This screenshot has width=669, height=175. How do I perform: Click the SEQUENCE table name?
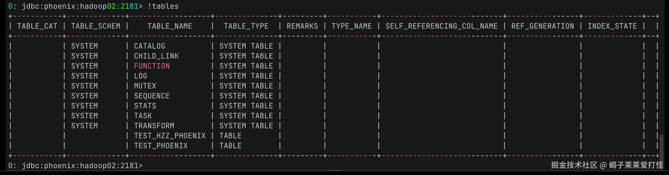pyautogui.click(x=152, y=96)
